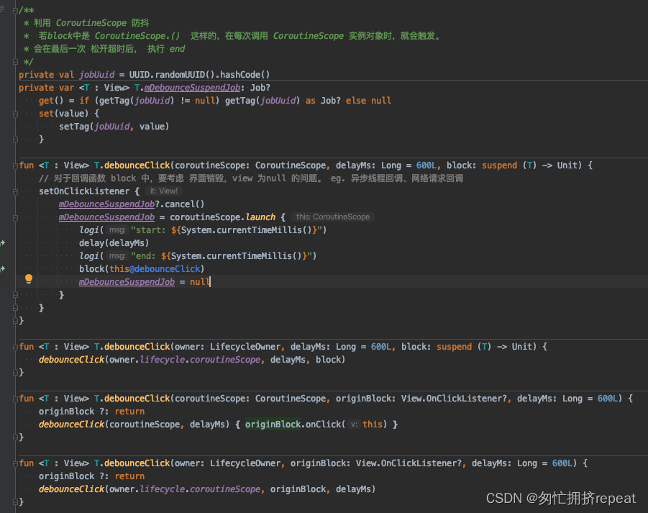Collapse the coroutineScope.launch lambda block

15,217
